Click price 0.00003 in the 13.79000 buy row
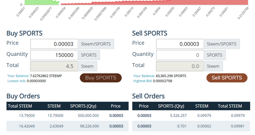 tap(116, 116)
